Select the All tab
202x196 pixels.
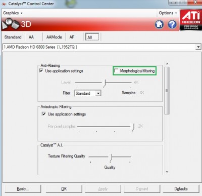92,37
